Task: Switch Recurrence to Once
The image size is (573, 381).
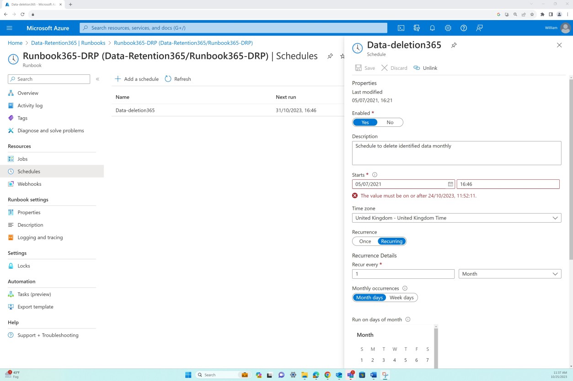Action: (x=364, y=241)
